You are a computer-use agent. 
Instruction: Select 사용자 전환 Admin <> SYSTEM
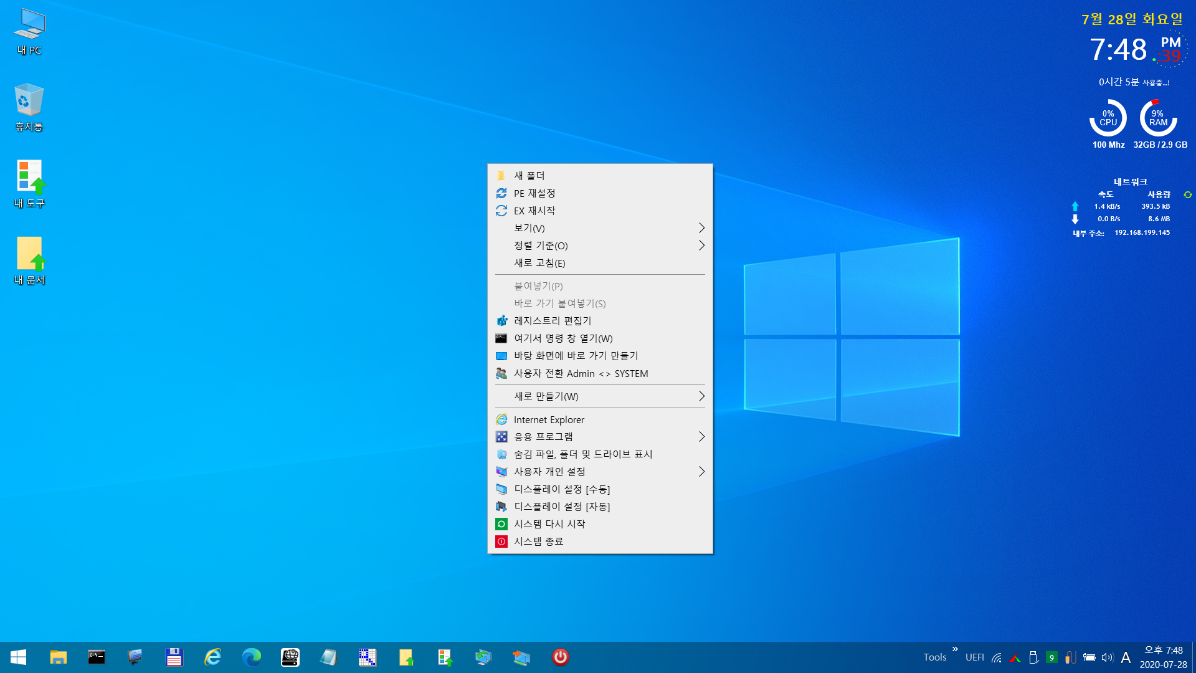(600, 373)
